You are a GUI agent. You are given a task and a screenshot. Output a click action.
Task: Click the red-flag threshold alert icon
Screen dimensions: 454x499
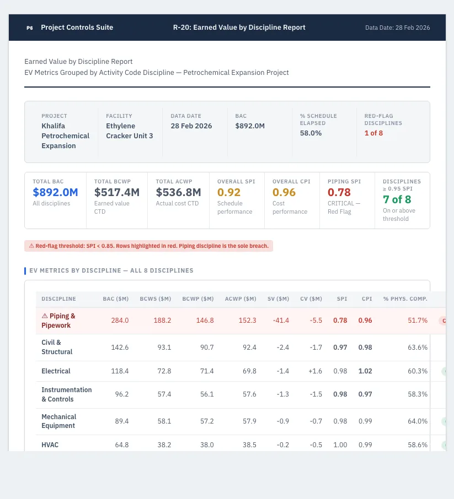[x=31, y=246]
